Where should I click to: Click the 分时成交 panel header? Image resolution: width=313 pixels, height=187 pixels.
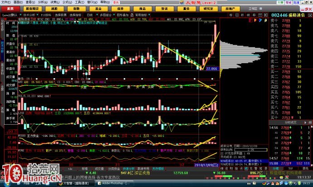pyautogui.click(x=290, y=122)
